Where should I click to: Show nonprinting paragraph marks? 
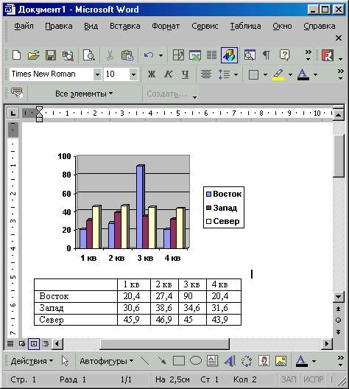click(267, 55)
